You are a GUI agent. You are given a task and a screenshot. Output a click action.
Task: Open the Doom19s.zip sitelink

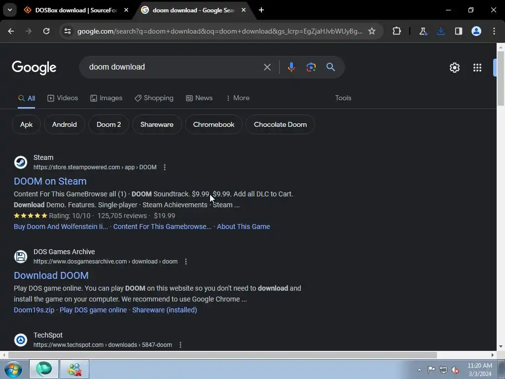34,310
